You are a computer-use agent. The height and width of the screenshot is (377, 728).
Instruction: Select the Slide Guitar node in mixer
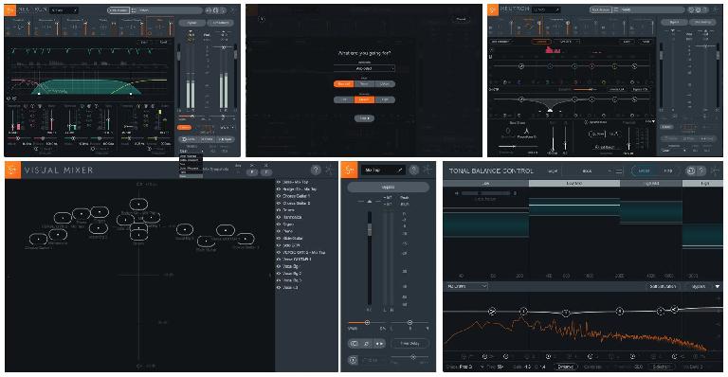pos(206,242)
